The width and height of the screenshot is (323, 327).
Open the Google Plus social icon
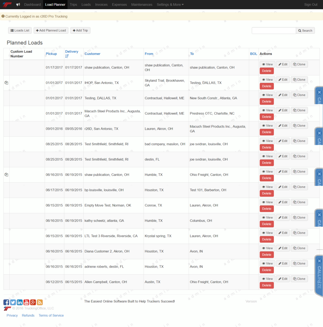[33, 302]
